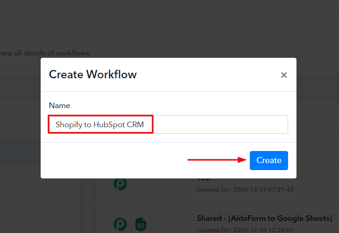Focus the workflow Name input field

click(168, 124)
